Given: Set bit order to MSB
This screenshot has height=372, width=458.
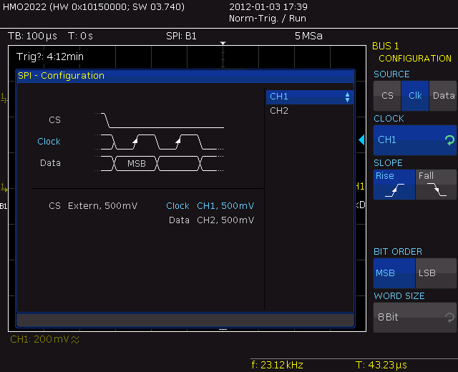Looking at the screenshot, I should coord(394,273).
